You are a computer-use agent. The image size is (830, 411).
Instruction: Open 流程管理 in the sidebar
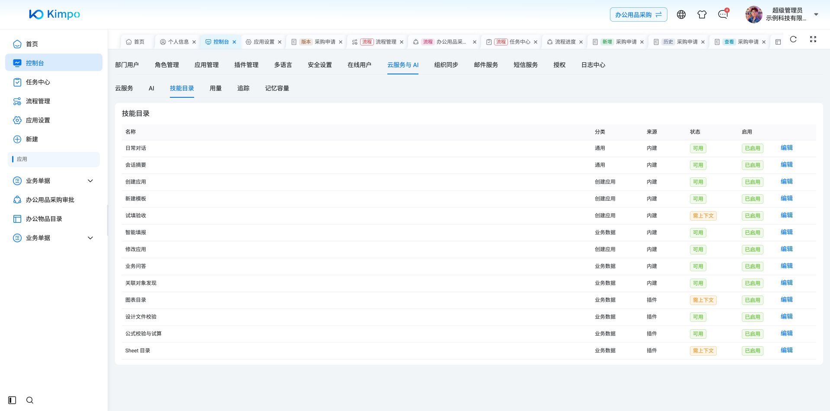pyautogui.click(x=54, y=101)
